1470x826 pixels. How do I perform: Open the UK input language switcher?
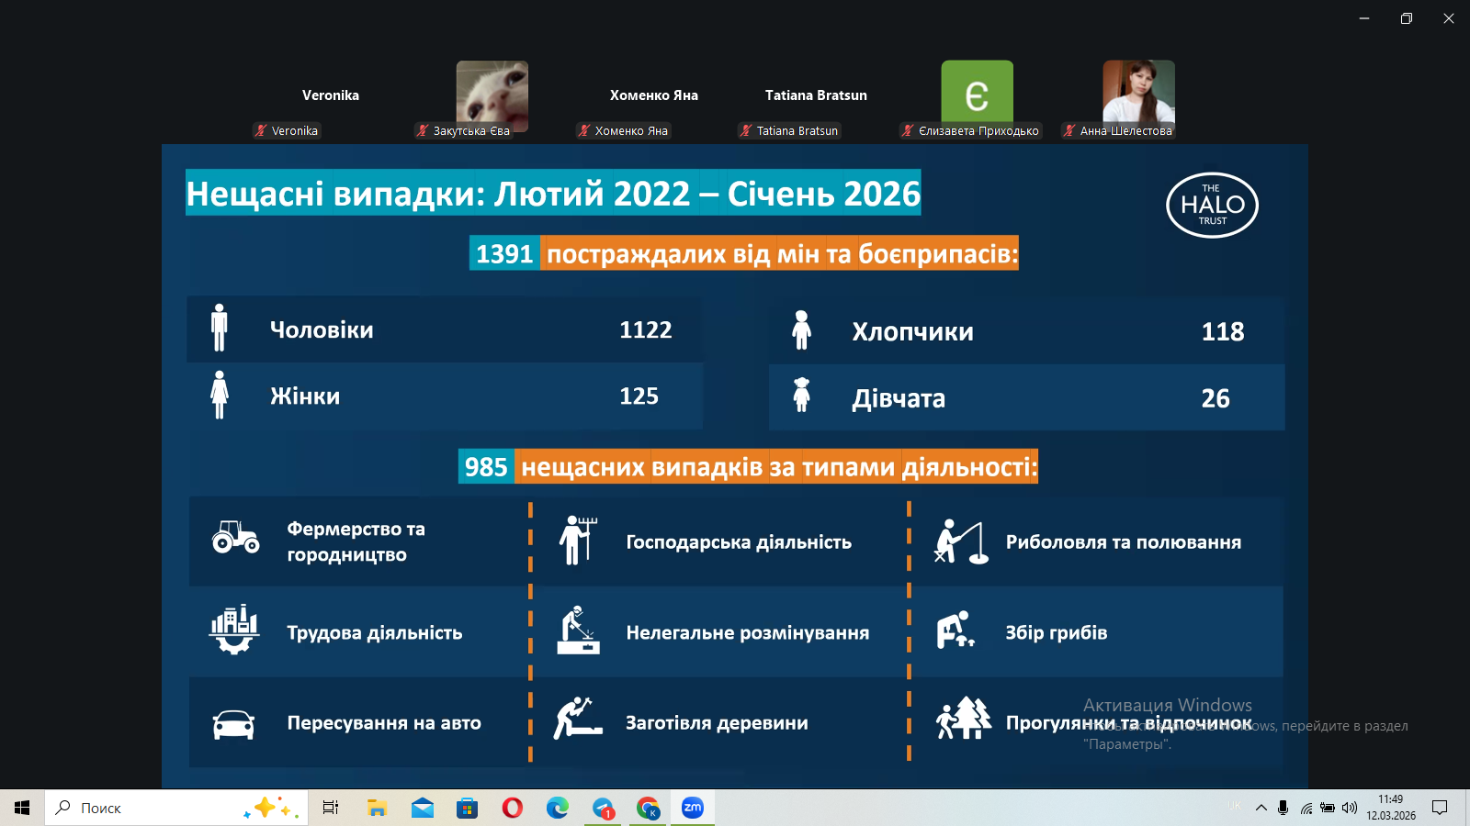1234,807
